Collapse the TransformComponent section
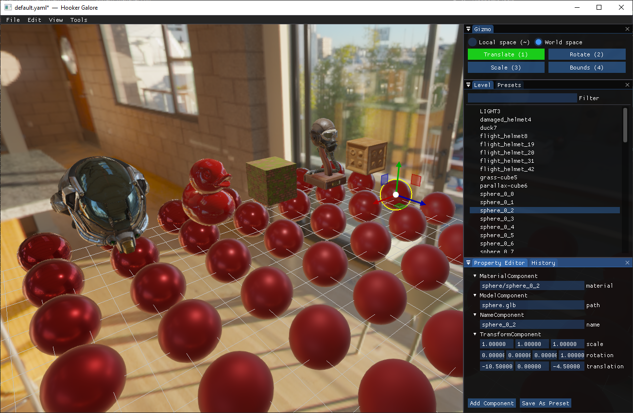Image resolution: width=633 pixels, height=413 pixels. pos(475,334)
